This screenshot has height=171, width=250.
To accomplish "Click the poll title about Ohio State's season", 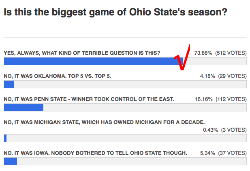I will coord(115,12).
